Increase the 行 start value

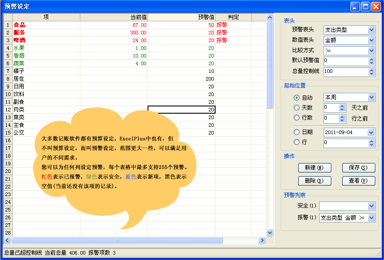(371, 141)
